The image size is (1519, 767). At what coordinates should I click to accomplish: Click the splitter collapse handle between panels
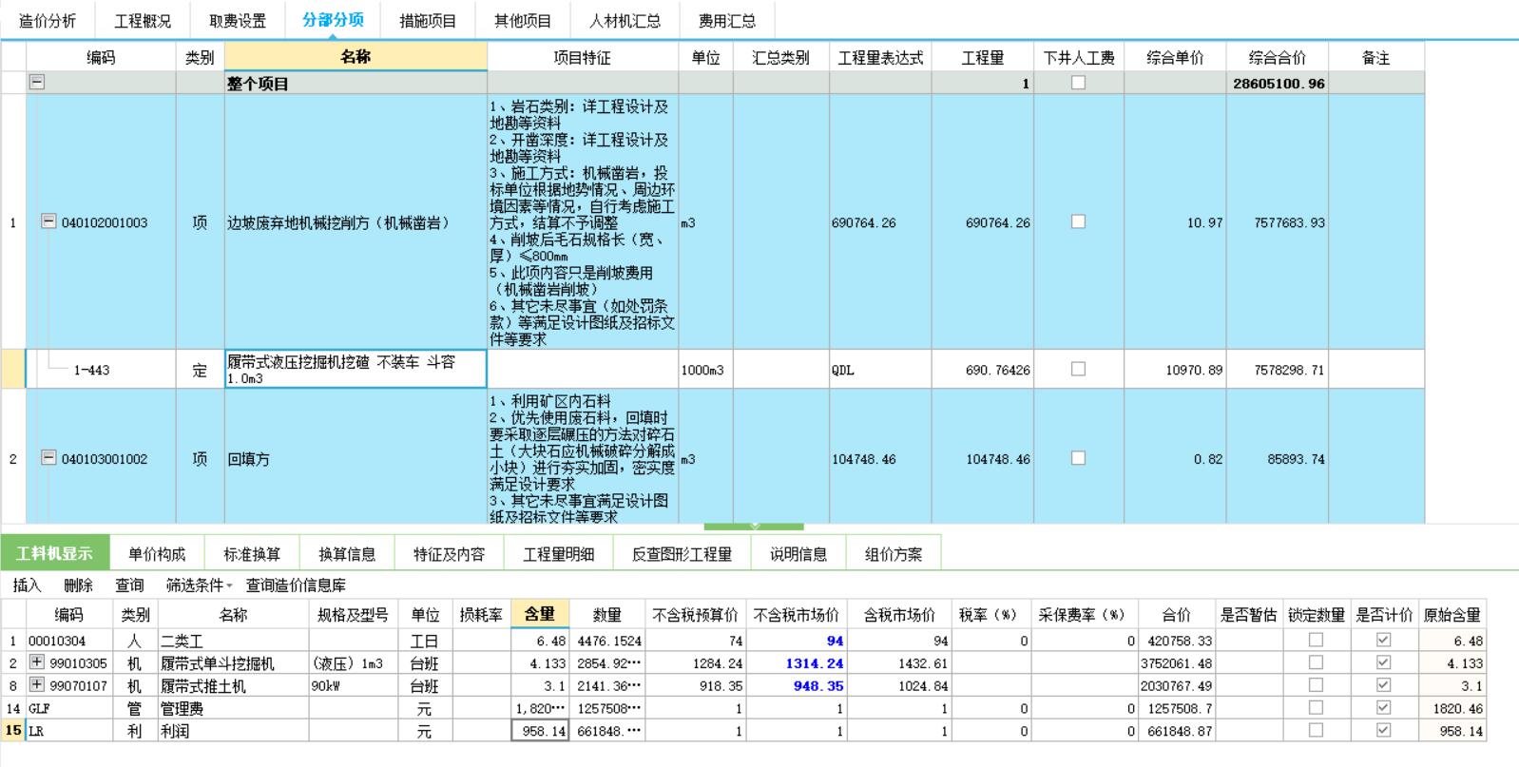pyautogui.click(x=754, y=526)
